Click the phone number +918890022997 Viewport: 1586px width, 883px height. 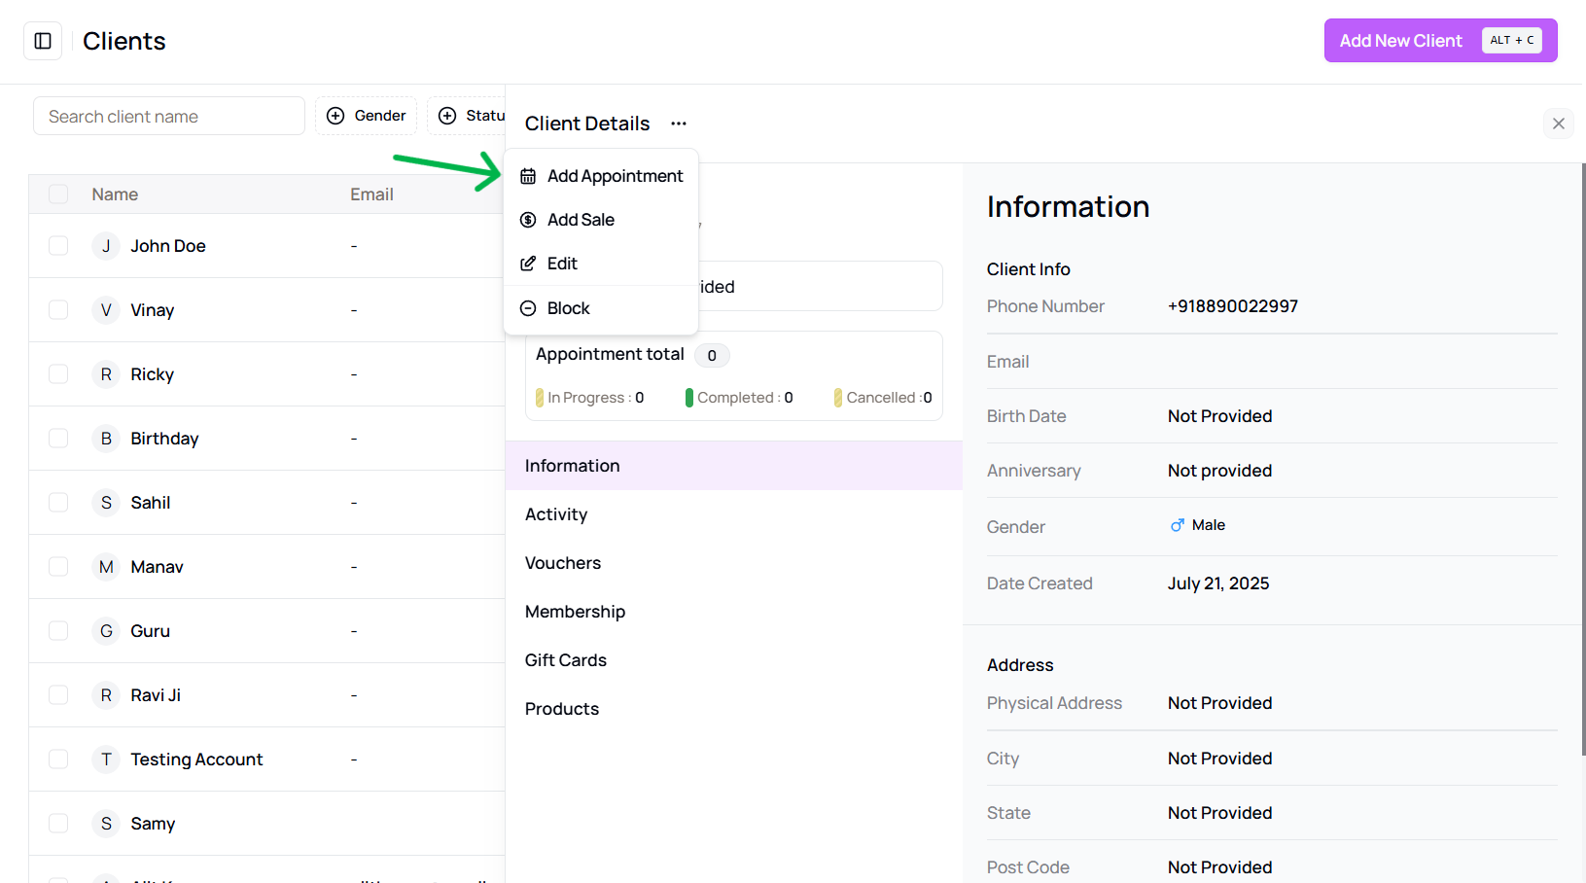(1233, 306)
